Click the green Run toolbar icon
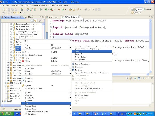This screenshot has height=116, width=155. coord(47,10)
